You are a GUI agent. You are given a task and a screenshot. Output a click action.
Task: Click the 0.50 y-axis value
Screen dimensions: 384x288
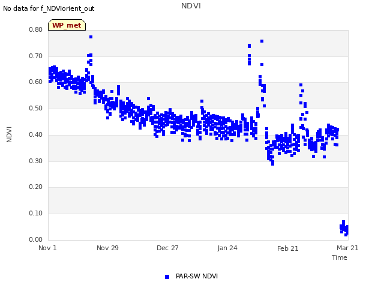coord(36,108)
